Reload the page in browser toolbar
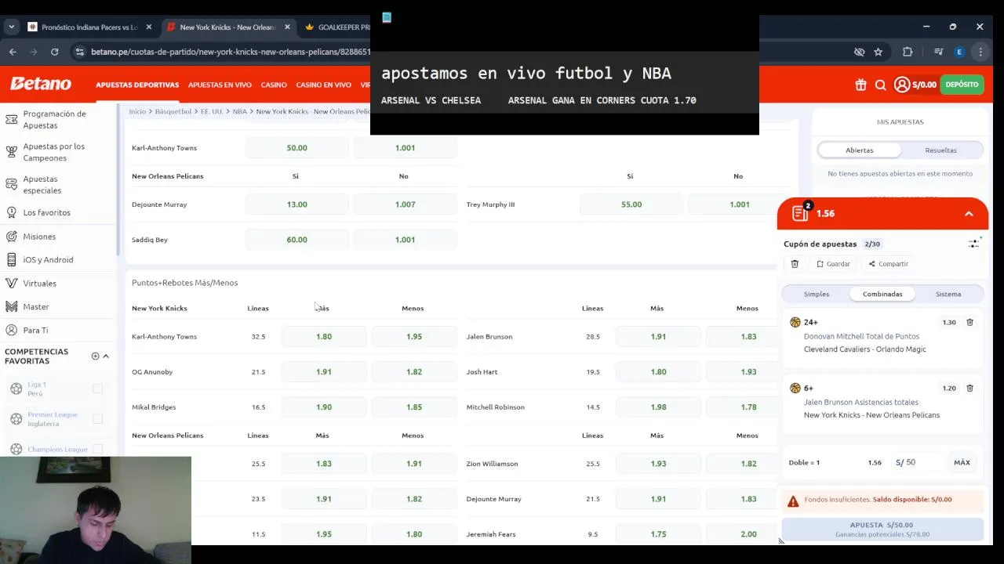Image resolution: width=1004 pixels, height=564 pixels. [x=54, y=52]
